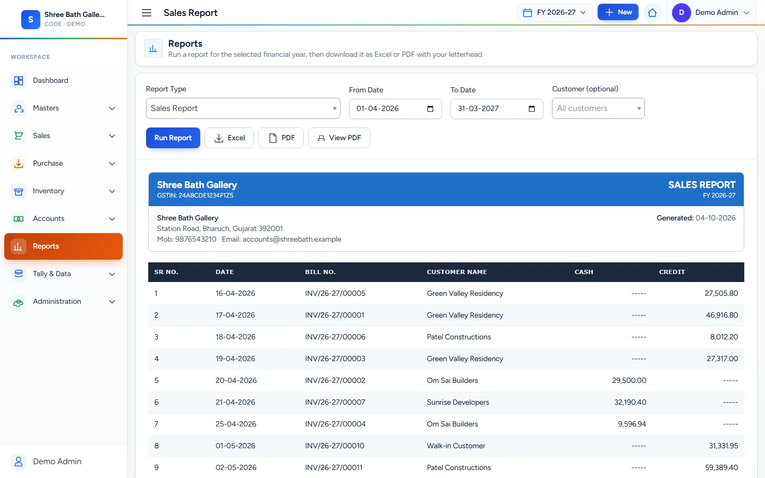This screenshot has width=765, height=478.
Task: Click the Reports bar chart sidebar icon
Action: click(19, 246)
